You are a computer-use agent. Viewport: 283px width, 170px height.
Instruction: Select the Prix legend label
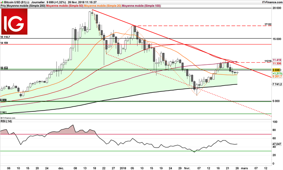coord(3,6)
